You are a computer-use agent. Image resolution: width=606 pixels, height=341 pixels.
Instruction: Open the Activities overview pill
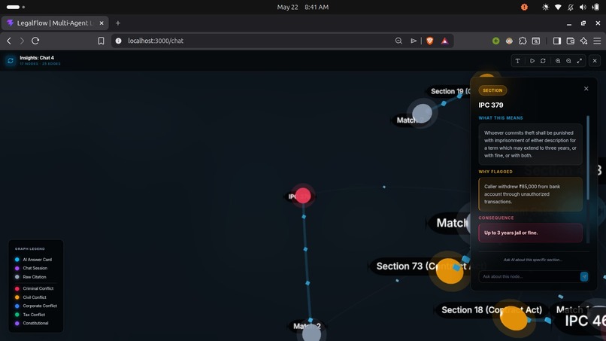click(16, 7)
